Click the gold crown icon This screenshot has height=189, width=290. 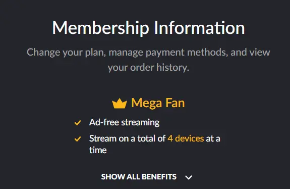(x=120, y=103)
